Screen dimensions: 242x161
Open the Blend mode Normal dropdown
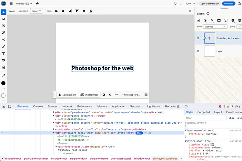[x=215, y=26]
